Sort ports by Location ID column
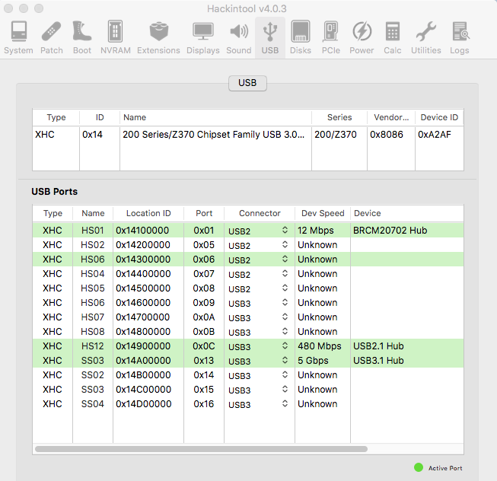This screenshot has height=481, width=497. tap(148, 213)
